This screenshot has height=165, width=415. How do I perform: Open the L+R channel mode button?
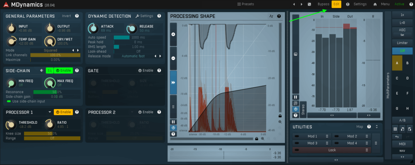(402, 23)
